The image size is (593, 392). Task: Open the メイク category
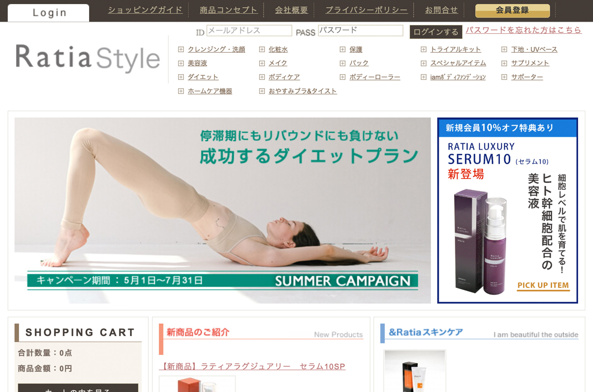[x=278, y=63]
